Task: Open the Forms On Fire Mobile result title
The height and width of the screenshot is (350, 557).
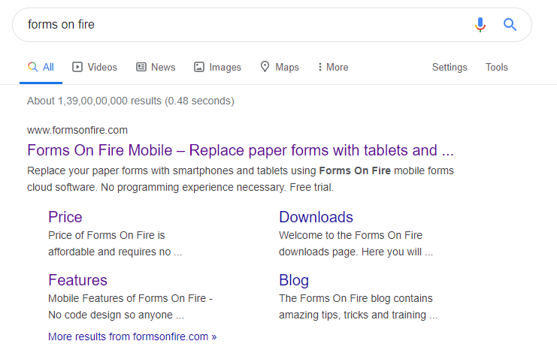Action: (x=241, y=150)
